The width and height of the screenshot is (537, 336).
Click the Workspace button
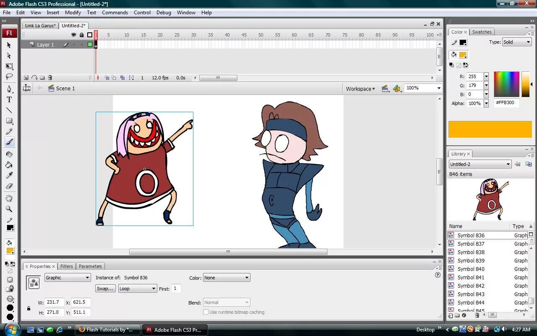click(x=360, y=89)
